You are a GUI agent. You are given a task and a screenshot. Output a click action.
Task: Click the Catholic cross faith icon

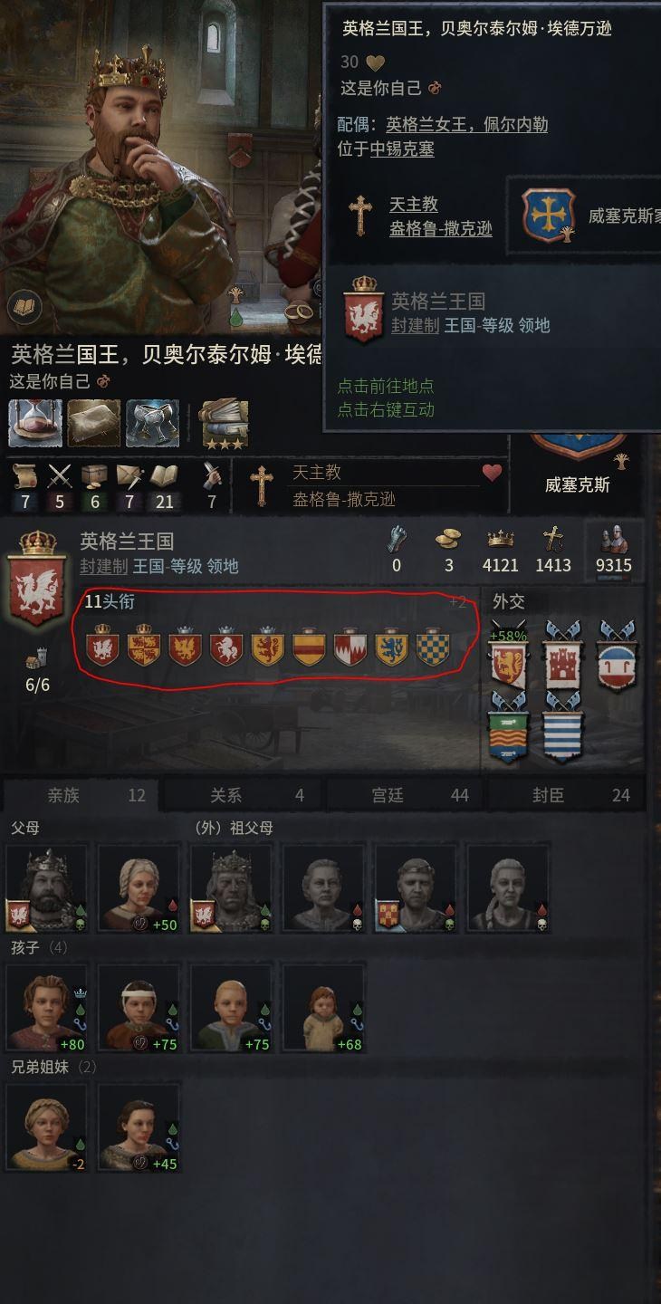point(261,484)
